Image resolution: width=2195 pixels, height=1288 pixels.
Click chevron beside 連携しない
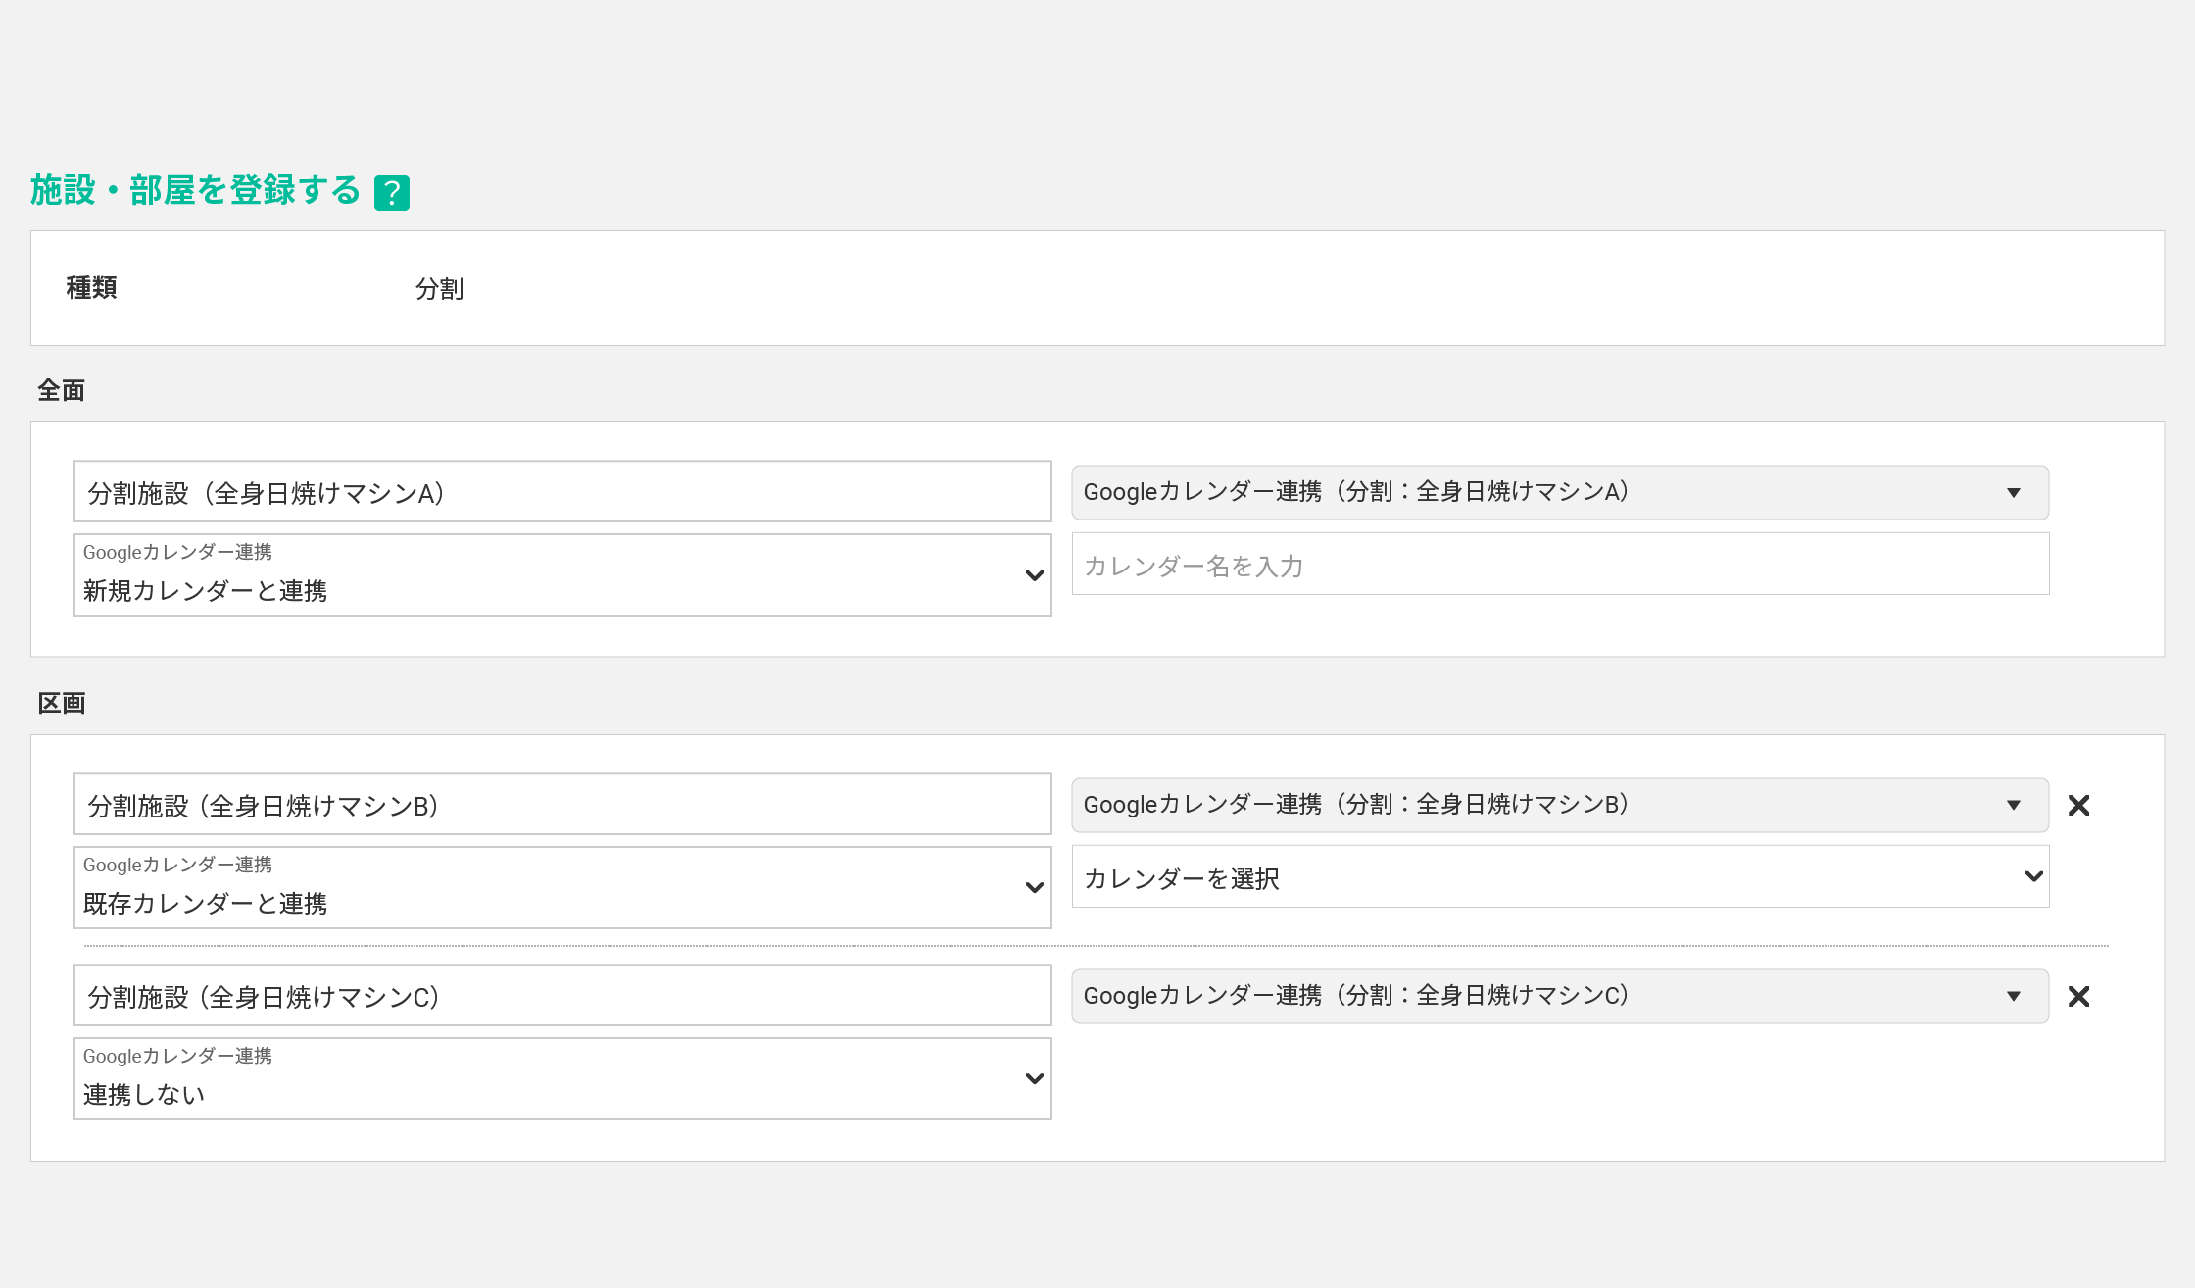pos(1034,1079)
